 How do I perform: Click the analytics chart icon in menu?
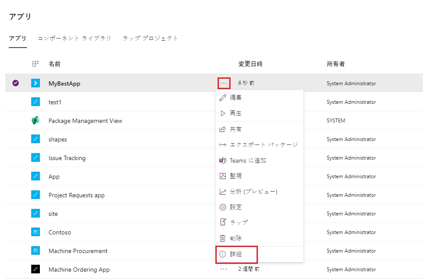point(223,192)
